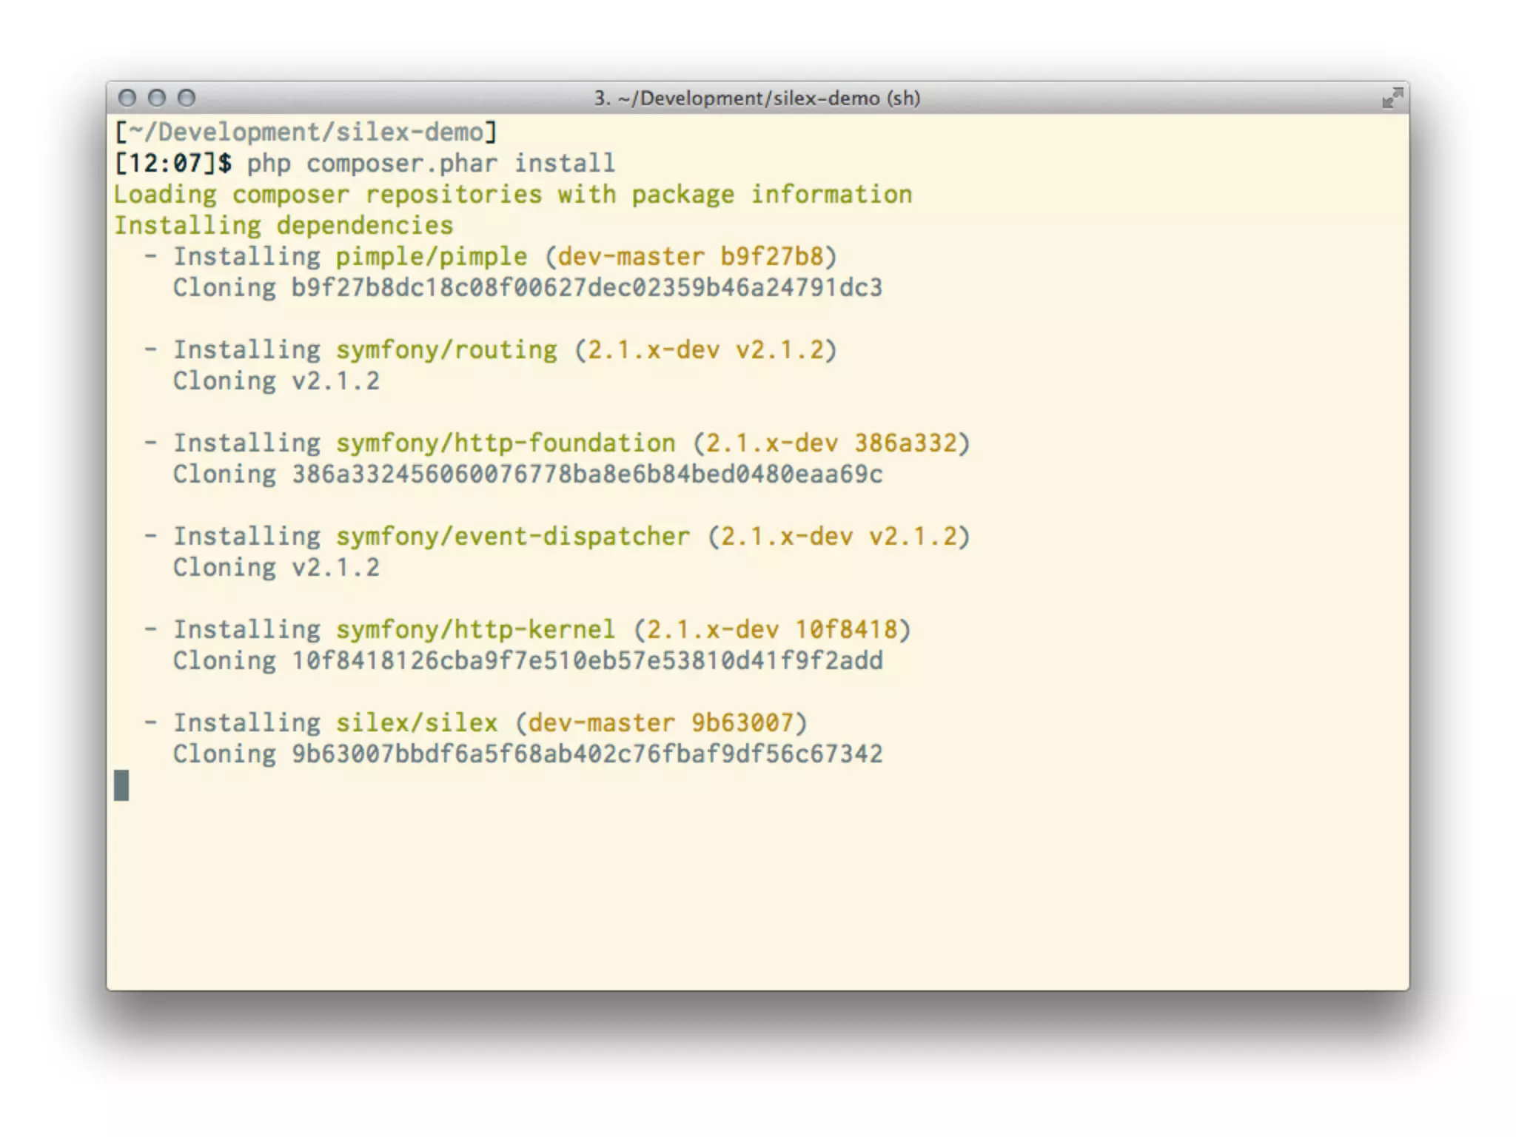Click the '[12:07]$' prompt timestamp
Screen dimensions: 1516x1137
tap(172, 164)
